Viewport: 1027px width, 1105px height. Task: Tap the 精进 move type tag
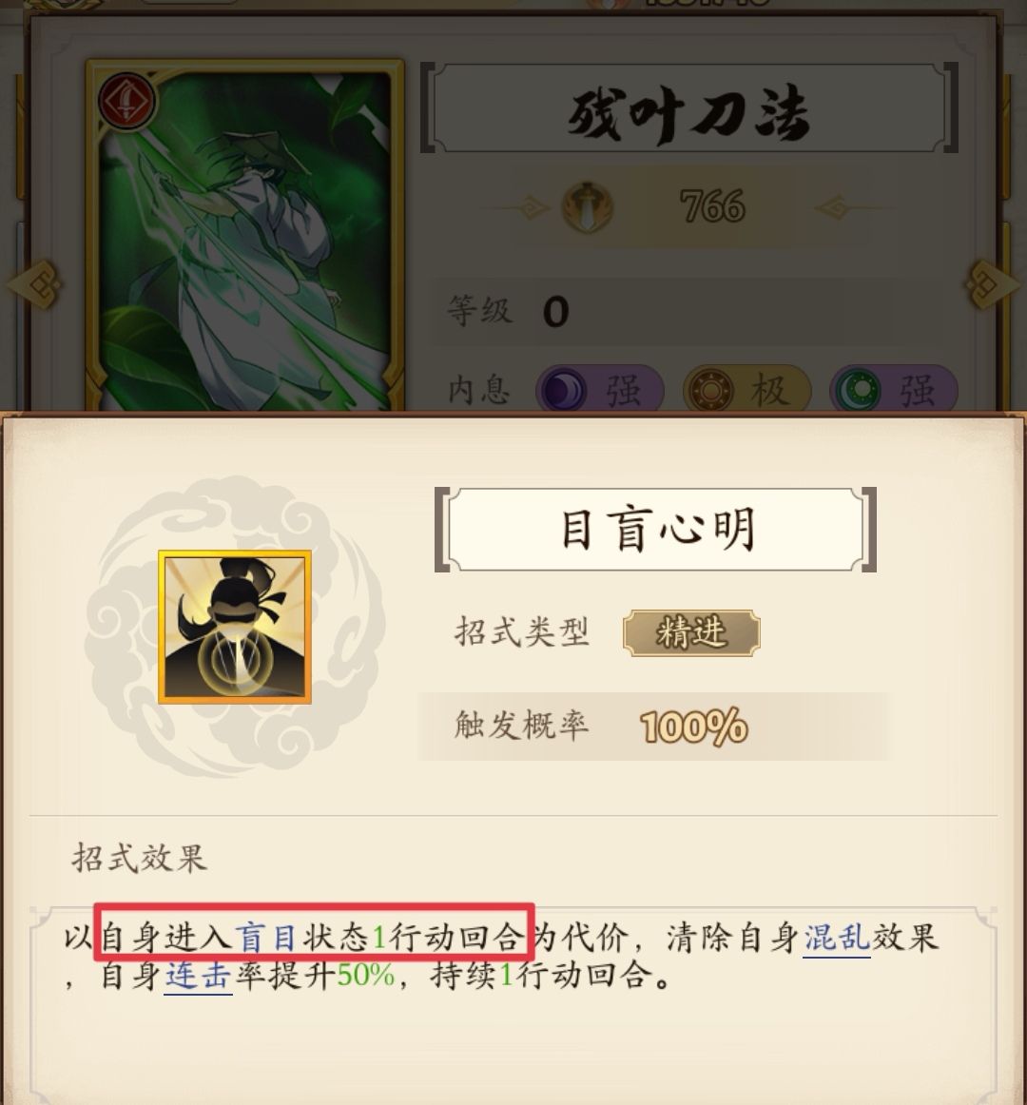point(691,632)
